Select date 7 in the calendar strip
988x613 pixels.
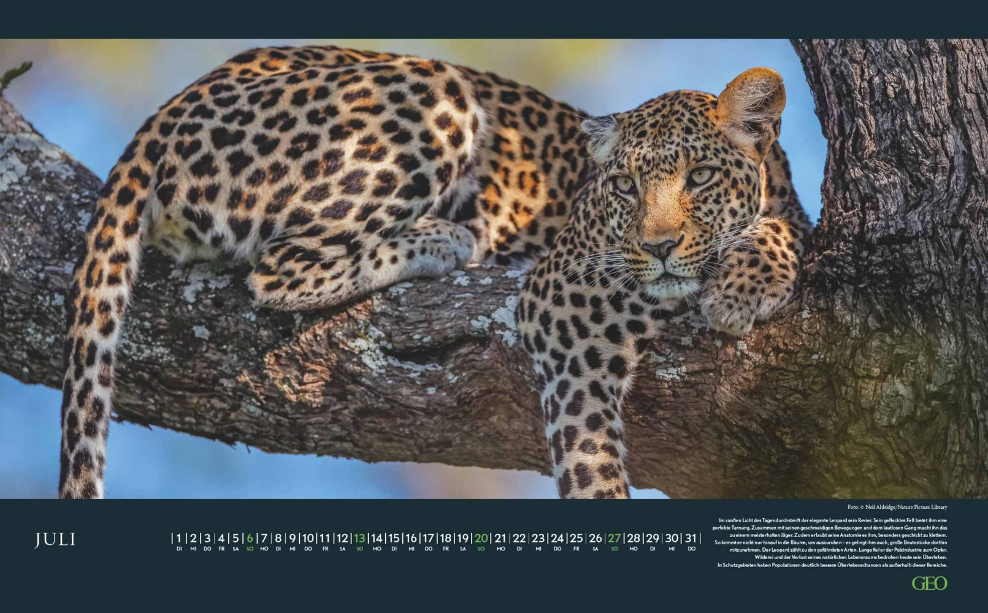[264, 538]
